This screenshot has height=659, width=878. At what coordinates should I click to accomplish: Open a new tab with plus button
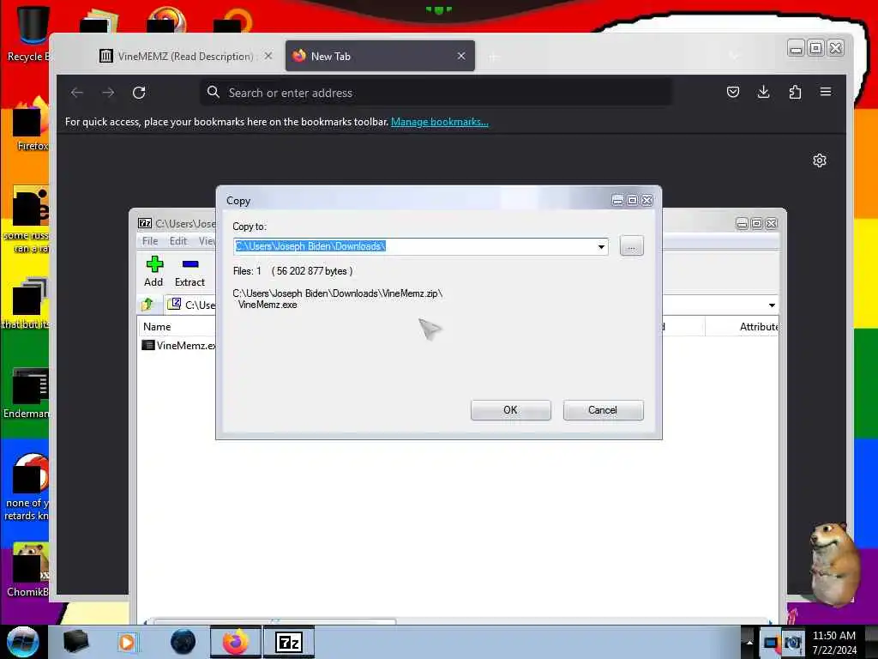click(493, 57)
